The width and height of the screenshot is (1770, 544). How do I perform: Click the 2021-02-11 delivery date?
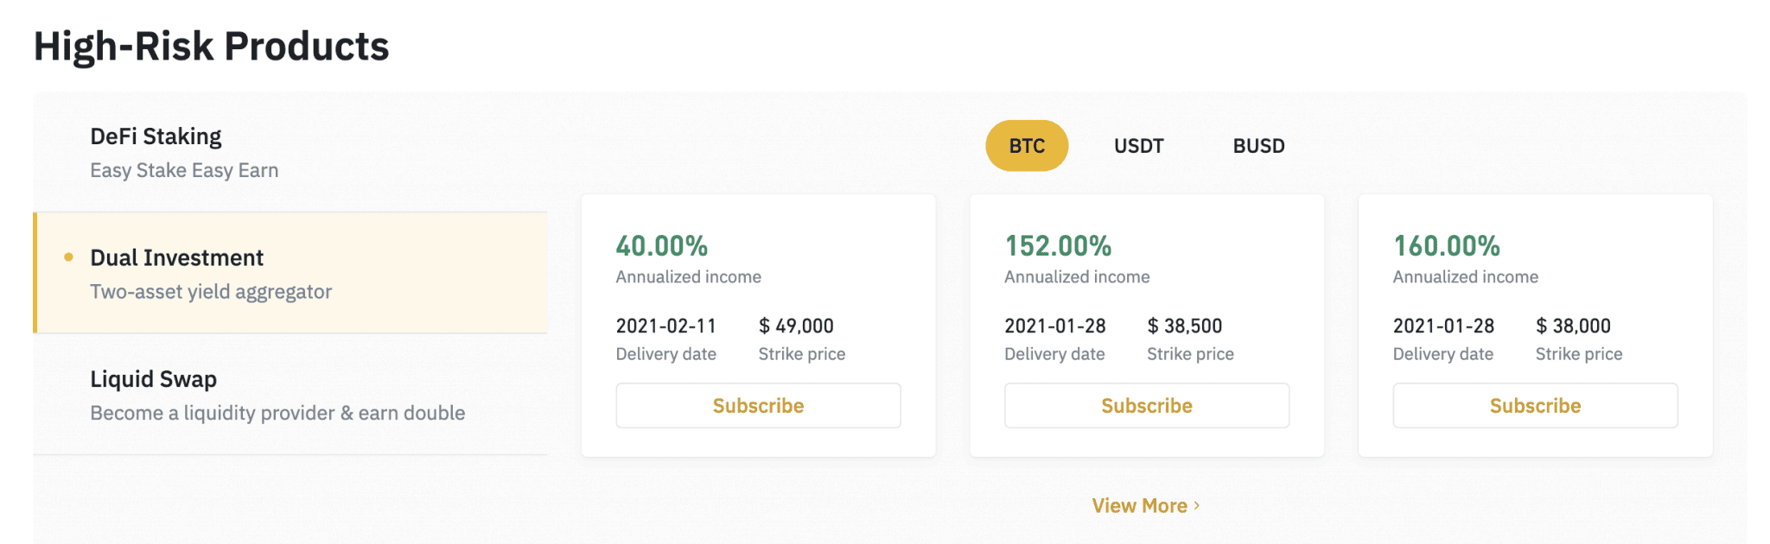click(665, 326)
